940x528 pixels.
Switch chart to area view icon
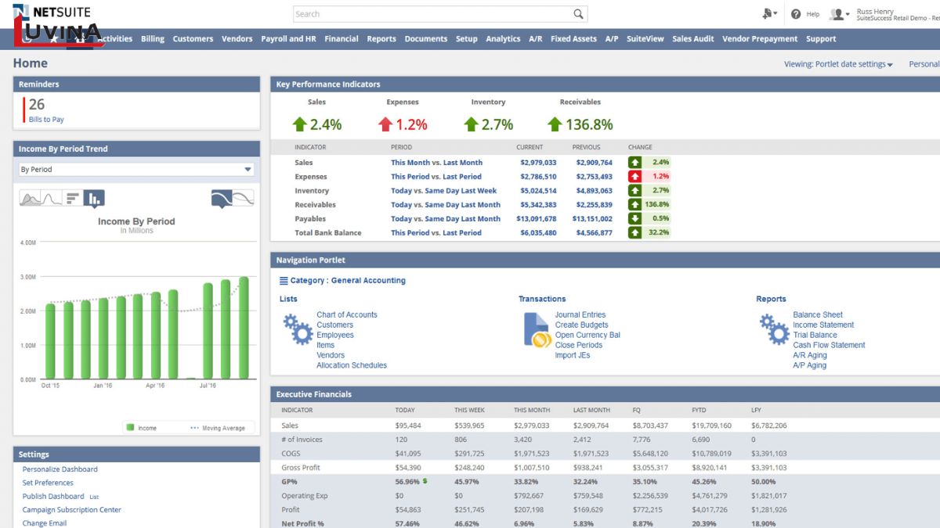pyautogui.click(x=31, y=199)
